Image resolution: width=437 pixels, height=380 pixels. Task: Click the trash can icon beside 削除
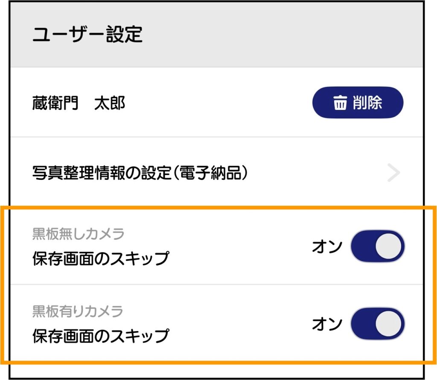[340, 103]
